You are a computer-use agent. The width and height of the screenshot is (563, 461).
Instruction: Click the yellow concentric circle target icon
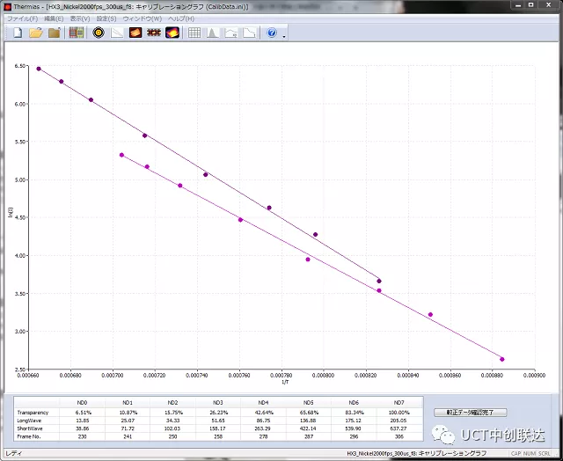tap(99, 33)
